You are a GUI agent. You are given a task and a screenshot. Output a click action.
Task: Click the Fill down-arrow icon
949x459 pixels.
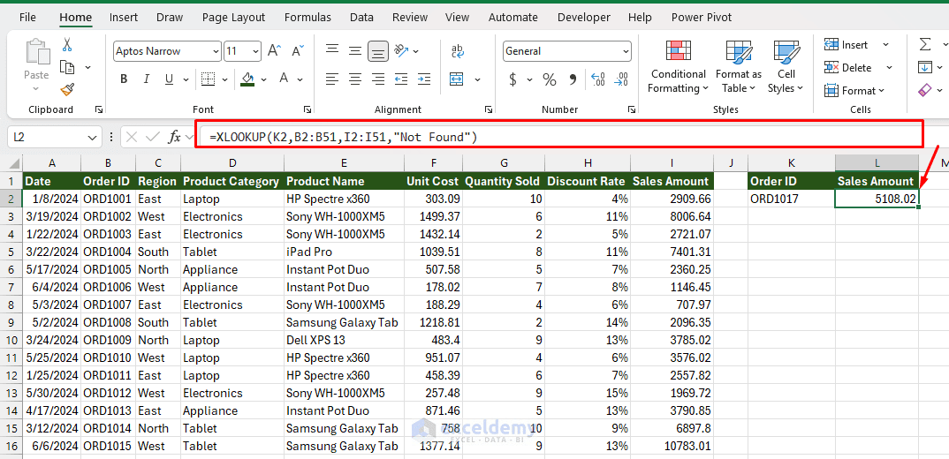(x=925, y=67)
